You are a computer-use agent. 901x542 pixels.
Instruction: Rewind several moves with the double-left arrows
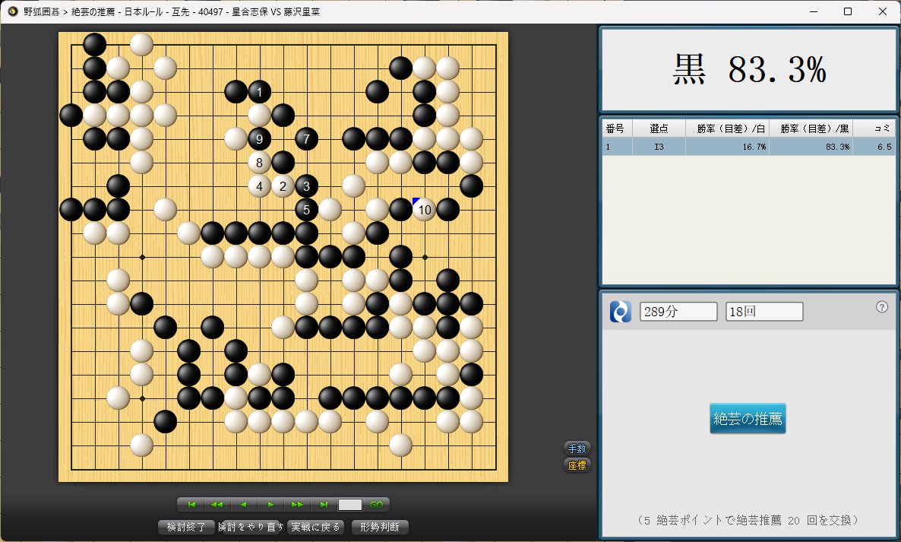pyautogui.click(x=217, y=505)
